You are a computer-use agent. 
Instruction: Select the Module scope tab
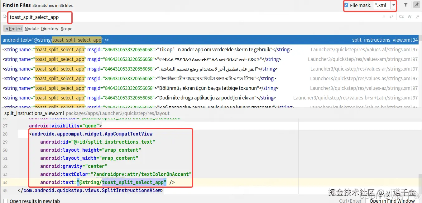[x=31, y=29]
